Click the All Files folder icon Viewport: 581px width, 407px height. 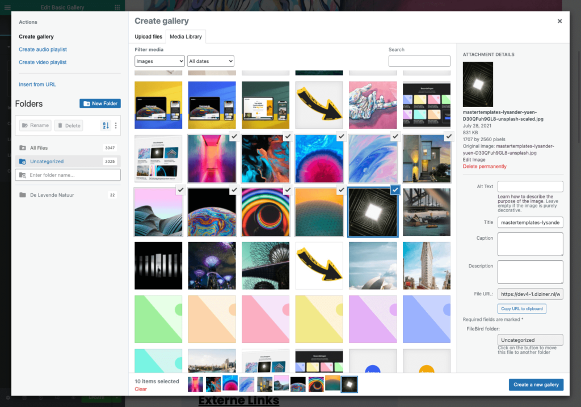coord(23,147)
